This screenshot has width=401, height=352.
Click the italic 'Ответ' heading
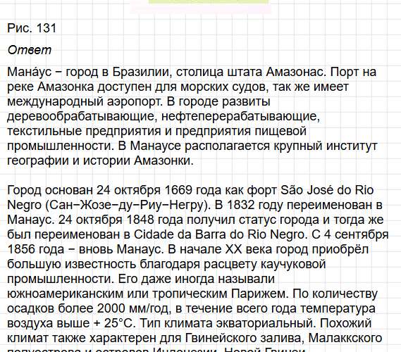(30, 50)
